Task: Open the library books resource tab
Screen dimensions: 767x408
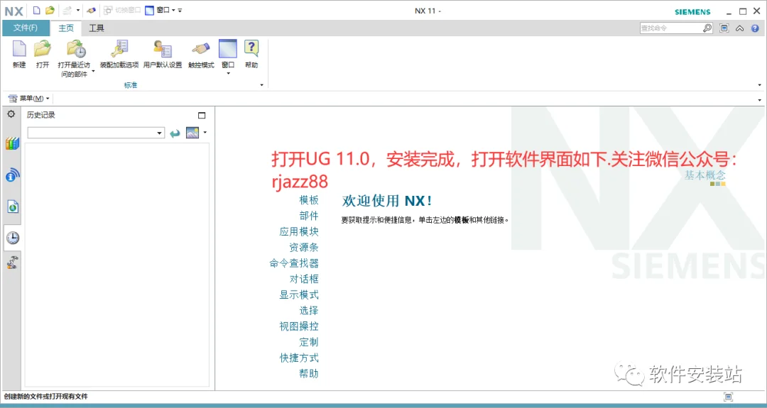Action: click(12, 143)
